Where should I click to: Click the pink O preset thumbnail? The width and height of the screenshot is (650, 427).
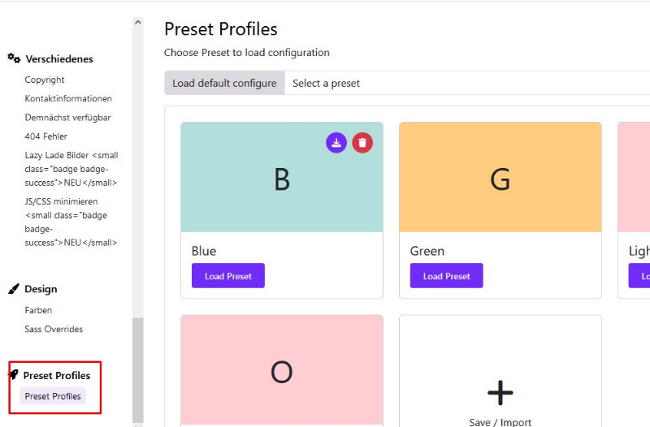point(282,370)
